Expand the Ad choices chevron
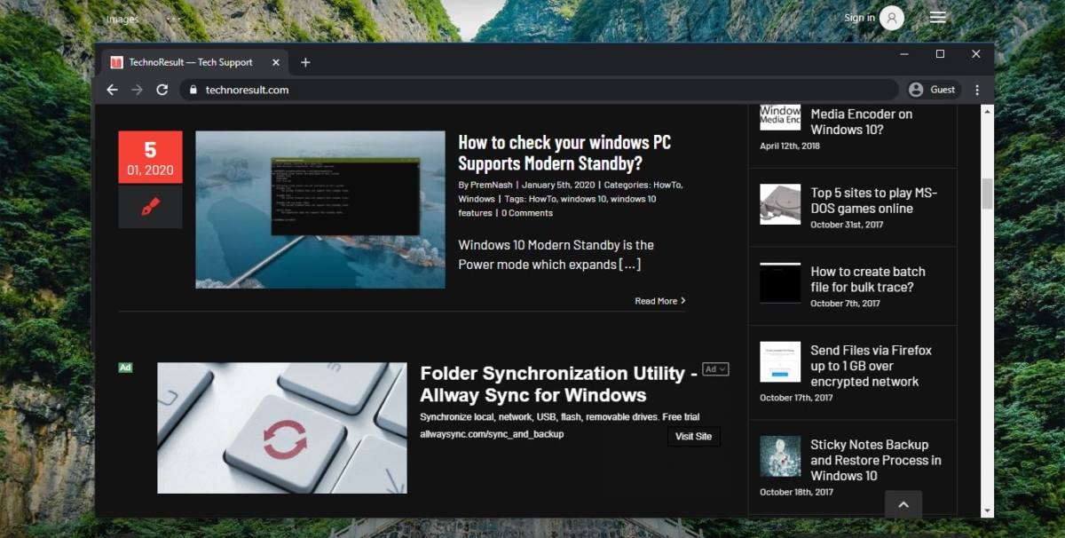 click(x=722, y=369)
